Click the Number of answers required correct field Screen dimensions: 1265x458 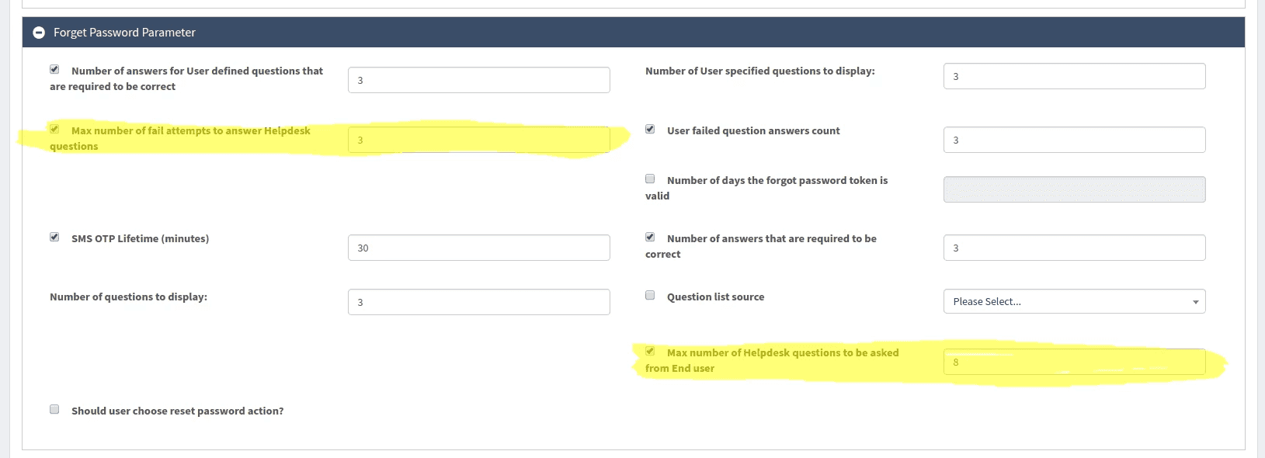[1074, 248]
